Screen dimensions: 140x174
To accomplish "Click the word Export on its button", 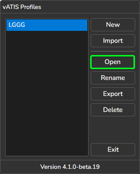I will click(x=113, y=94).
